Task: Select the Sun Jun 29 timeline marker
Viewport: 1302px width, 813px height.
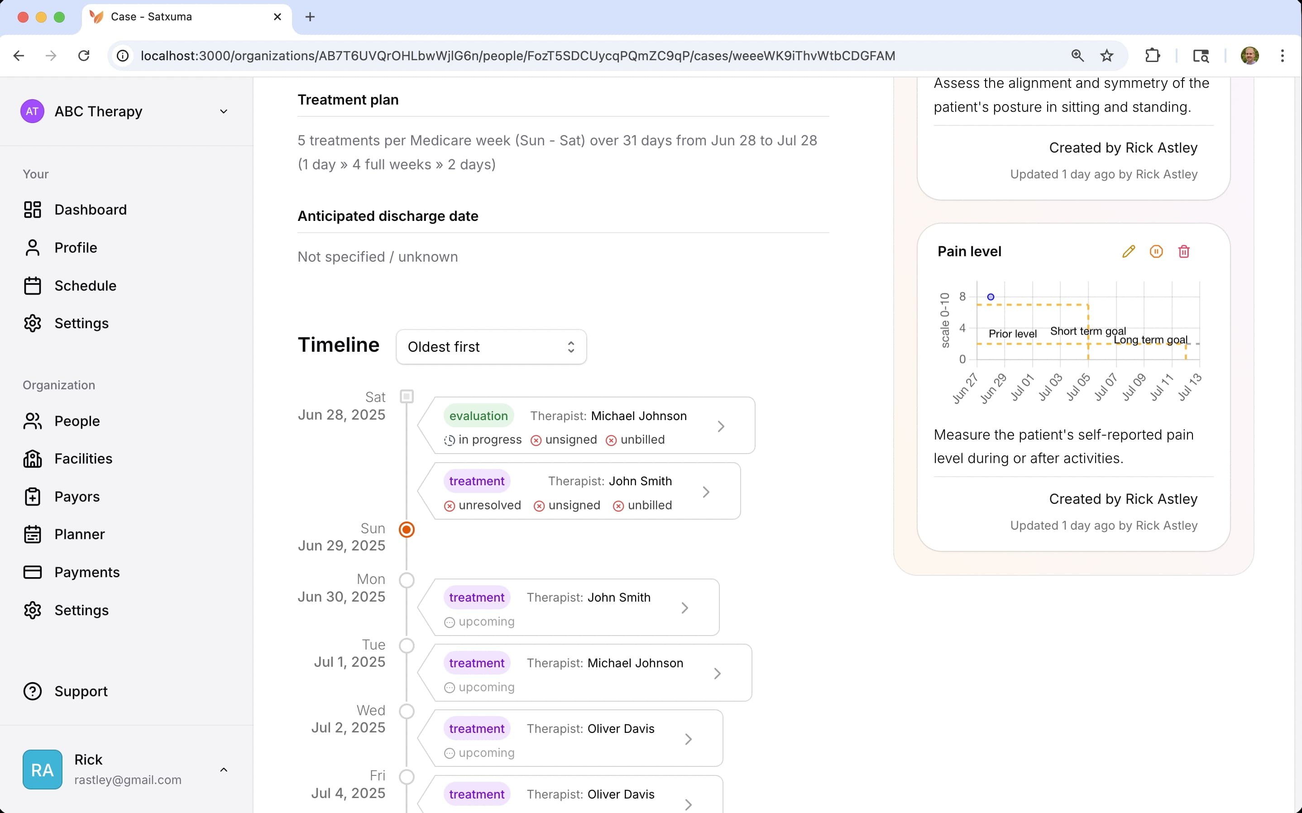Action: [x=407, y=530]
